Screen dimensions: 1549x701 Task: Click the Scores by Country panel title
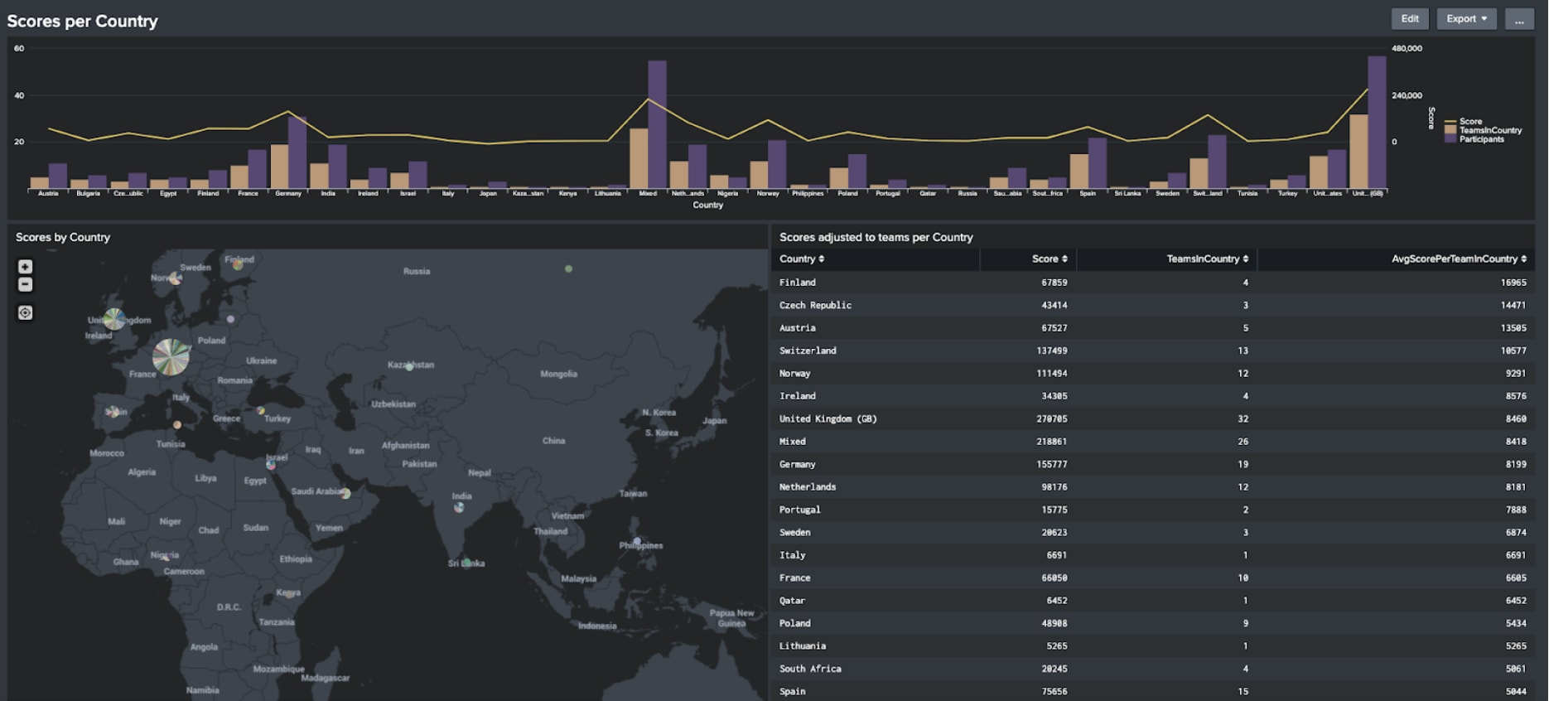click(x=63, y=237)
